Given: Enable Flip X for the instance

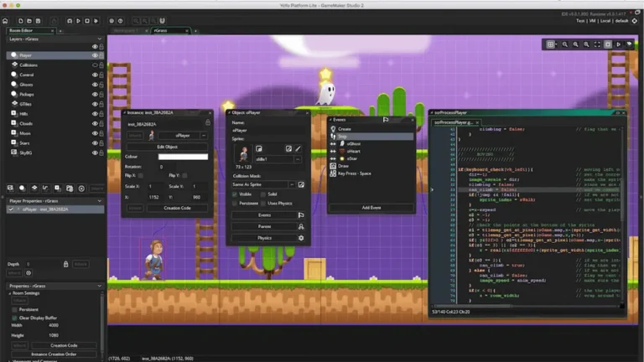Looking at the screenshot, I should [x=141, y=176].
